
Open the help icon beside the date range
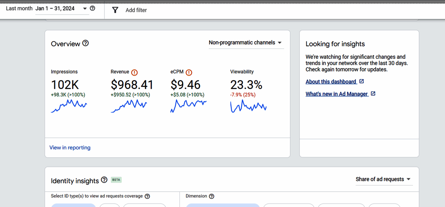point(93,8)
